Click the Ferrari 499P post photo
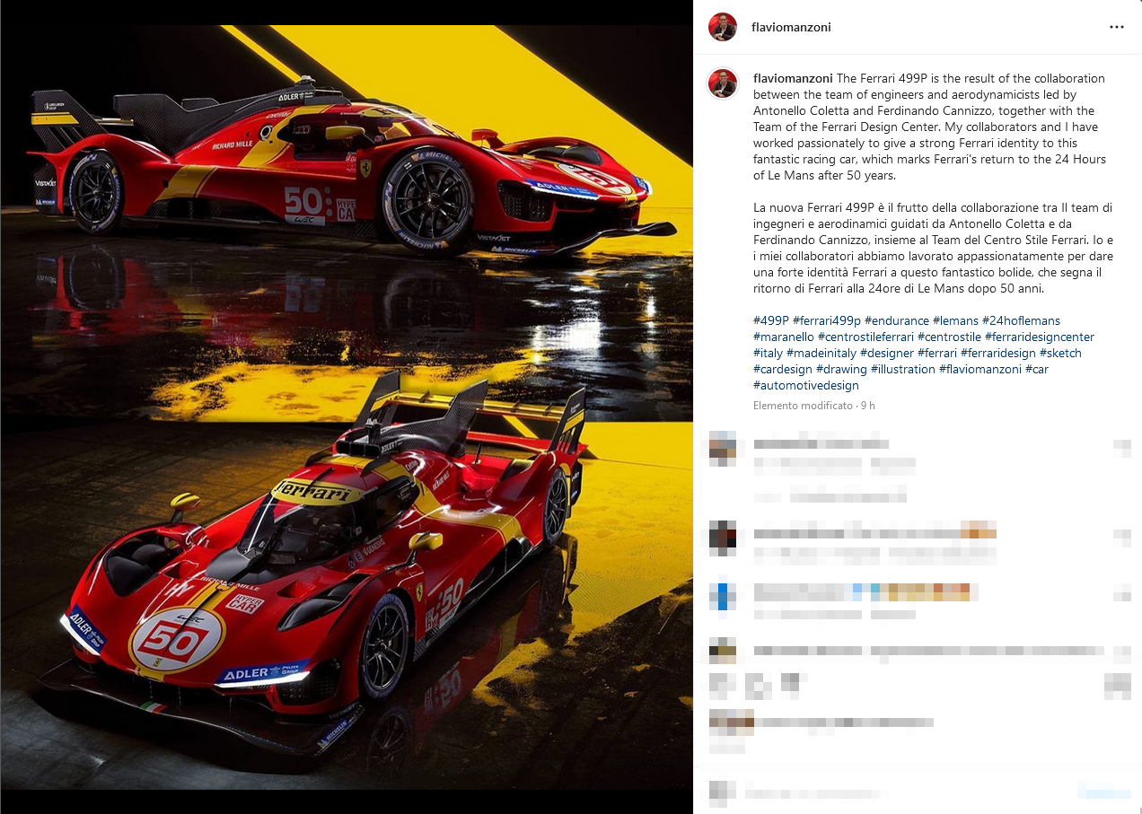 coord(347,407)
